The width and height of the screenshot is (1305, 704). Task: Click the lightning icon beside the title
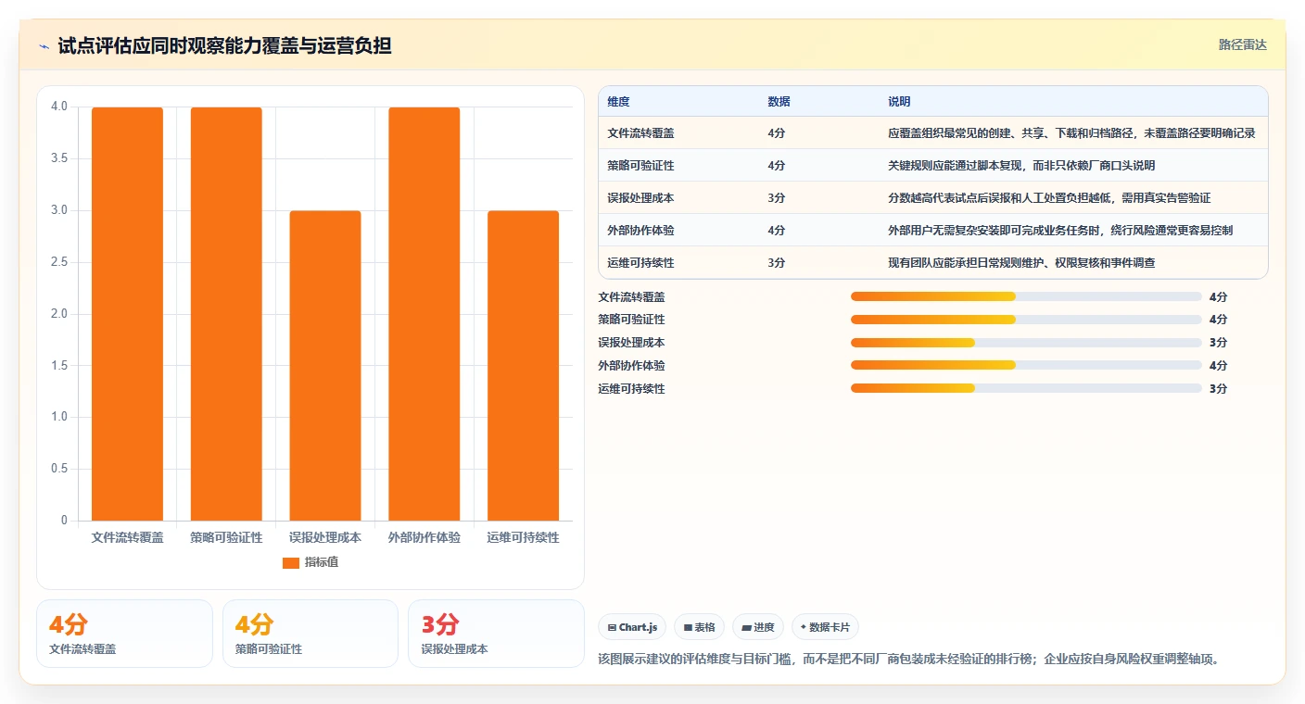tap(44, 46)
